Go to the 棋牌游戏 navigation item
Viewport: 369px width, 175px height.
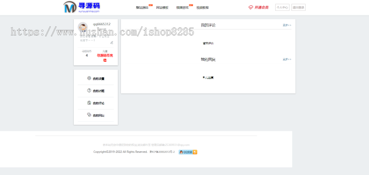(x=182, y=8)
